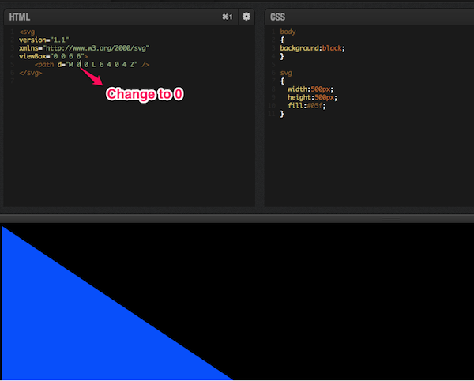This screenshot has width=474, height=381.
Task: Click the background:black declaration
Action: pos(313,48)
